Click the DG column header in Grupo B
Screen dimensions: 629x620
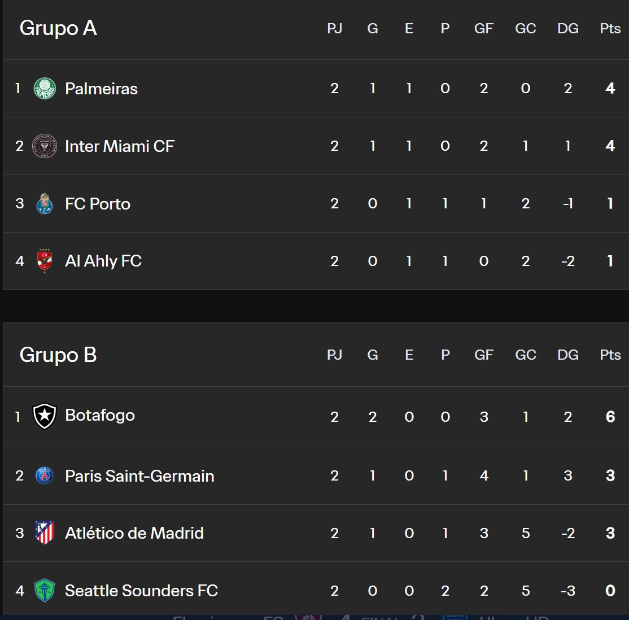567,355
